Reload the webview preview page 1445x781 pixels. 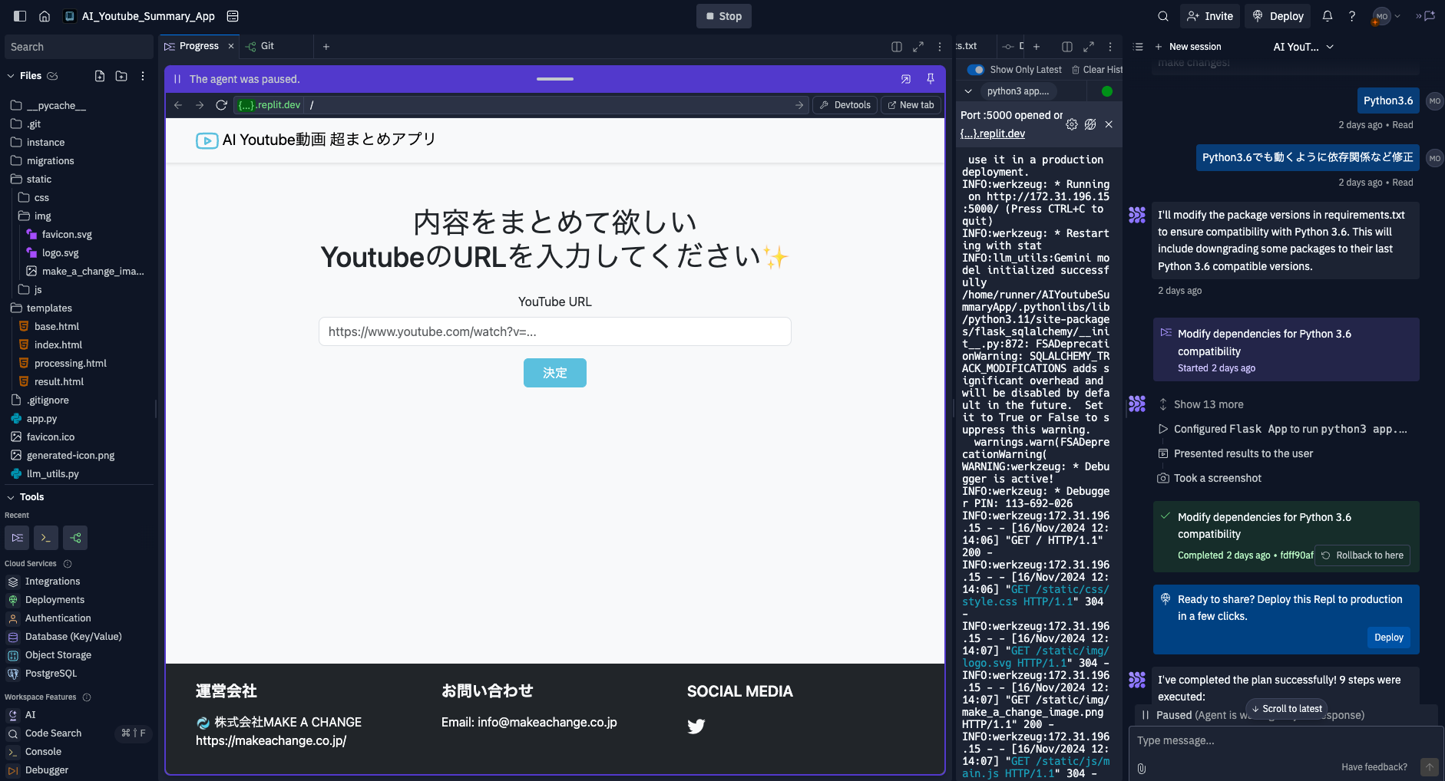click(221, 105)
